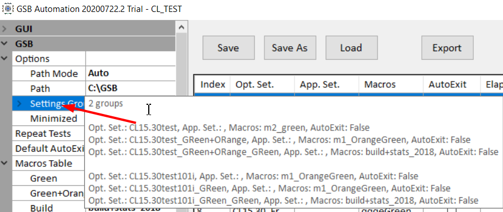This screenshot has height=212, width=503.
Task: Click the Index column header
Action: 212,84
